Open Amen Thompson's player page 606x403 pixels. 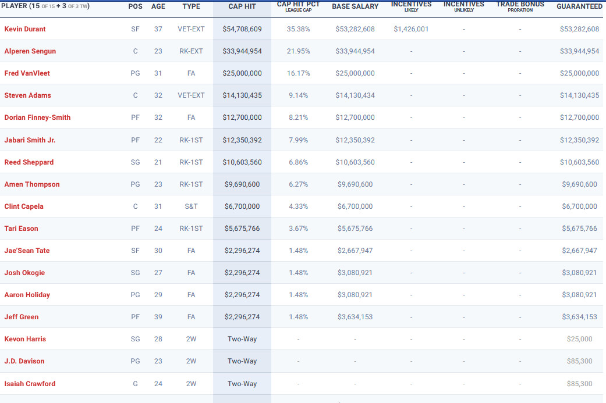[32, 184]
